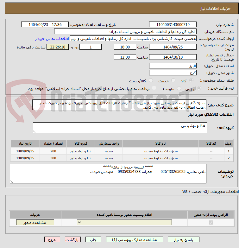239x248 pixels.
Task: Click the اعلام وضعیت مجوز header
Action: coord(124,215)
